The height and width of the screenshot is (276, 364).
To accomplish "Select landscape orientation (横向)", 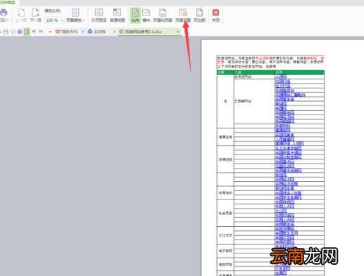I will [x=146, y=15].
